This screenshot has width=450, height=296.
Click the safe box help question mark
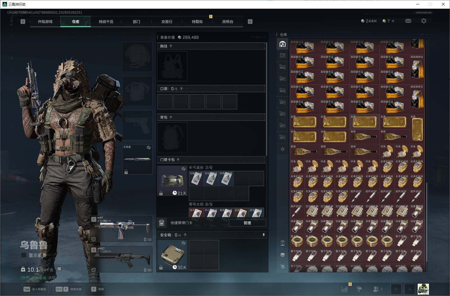click(185, 235)
